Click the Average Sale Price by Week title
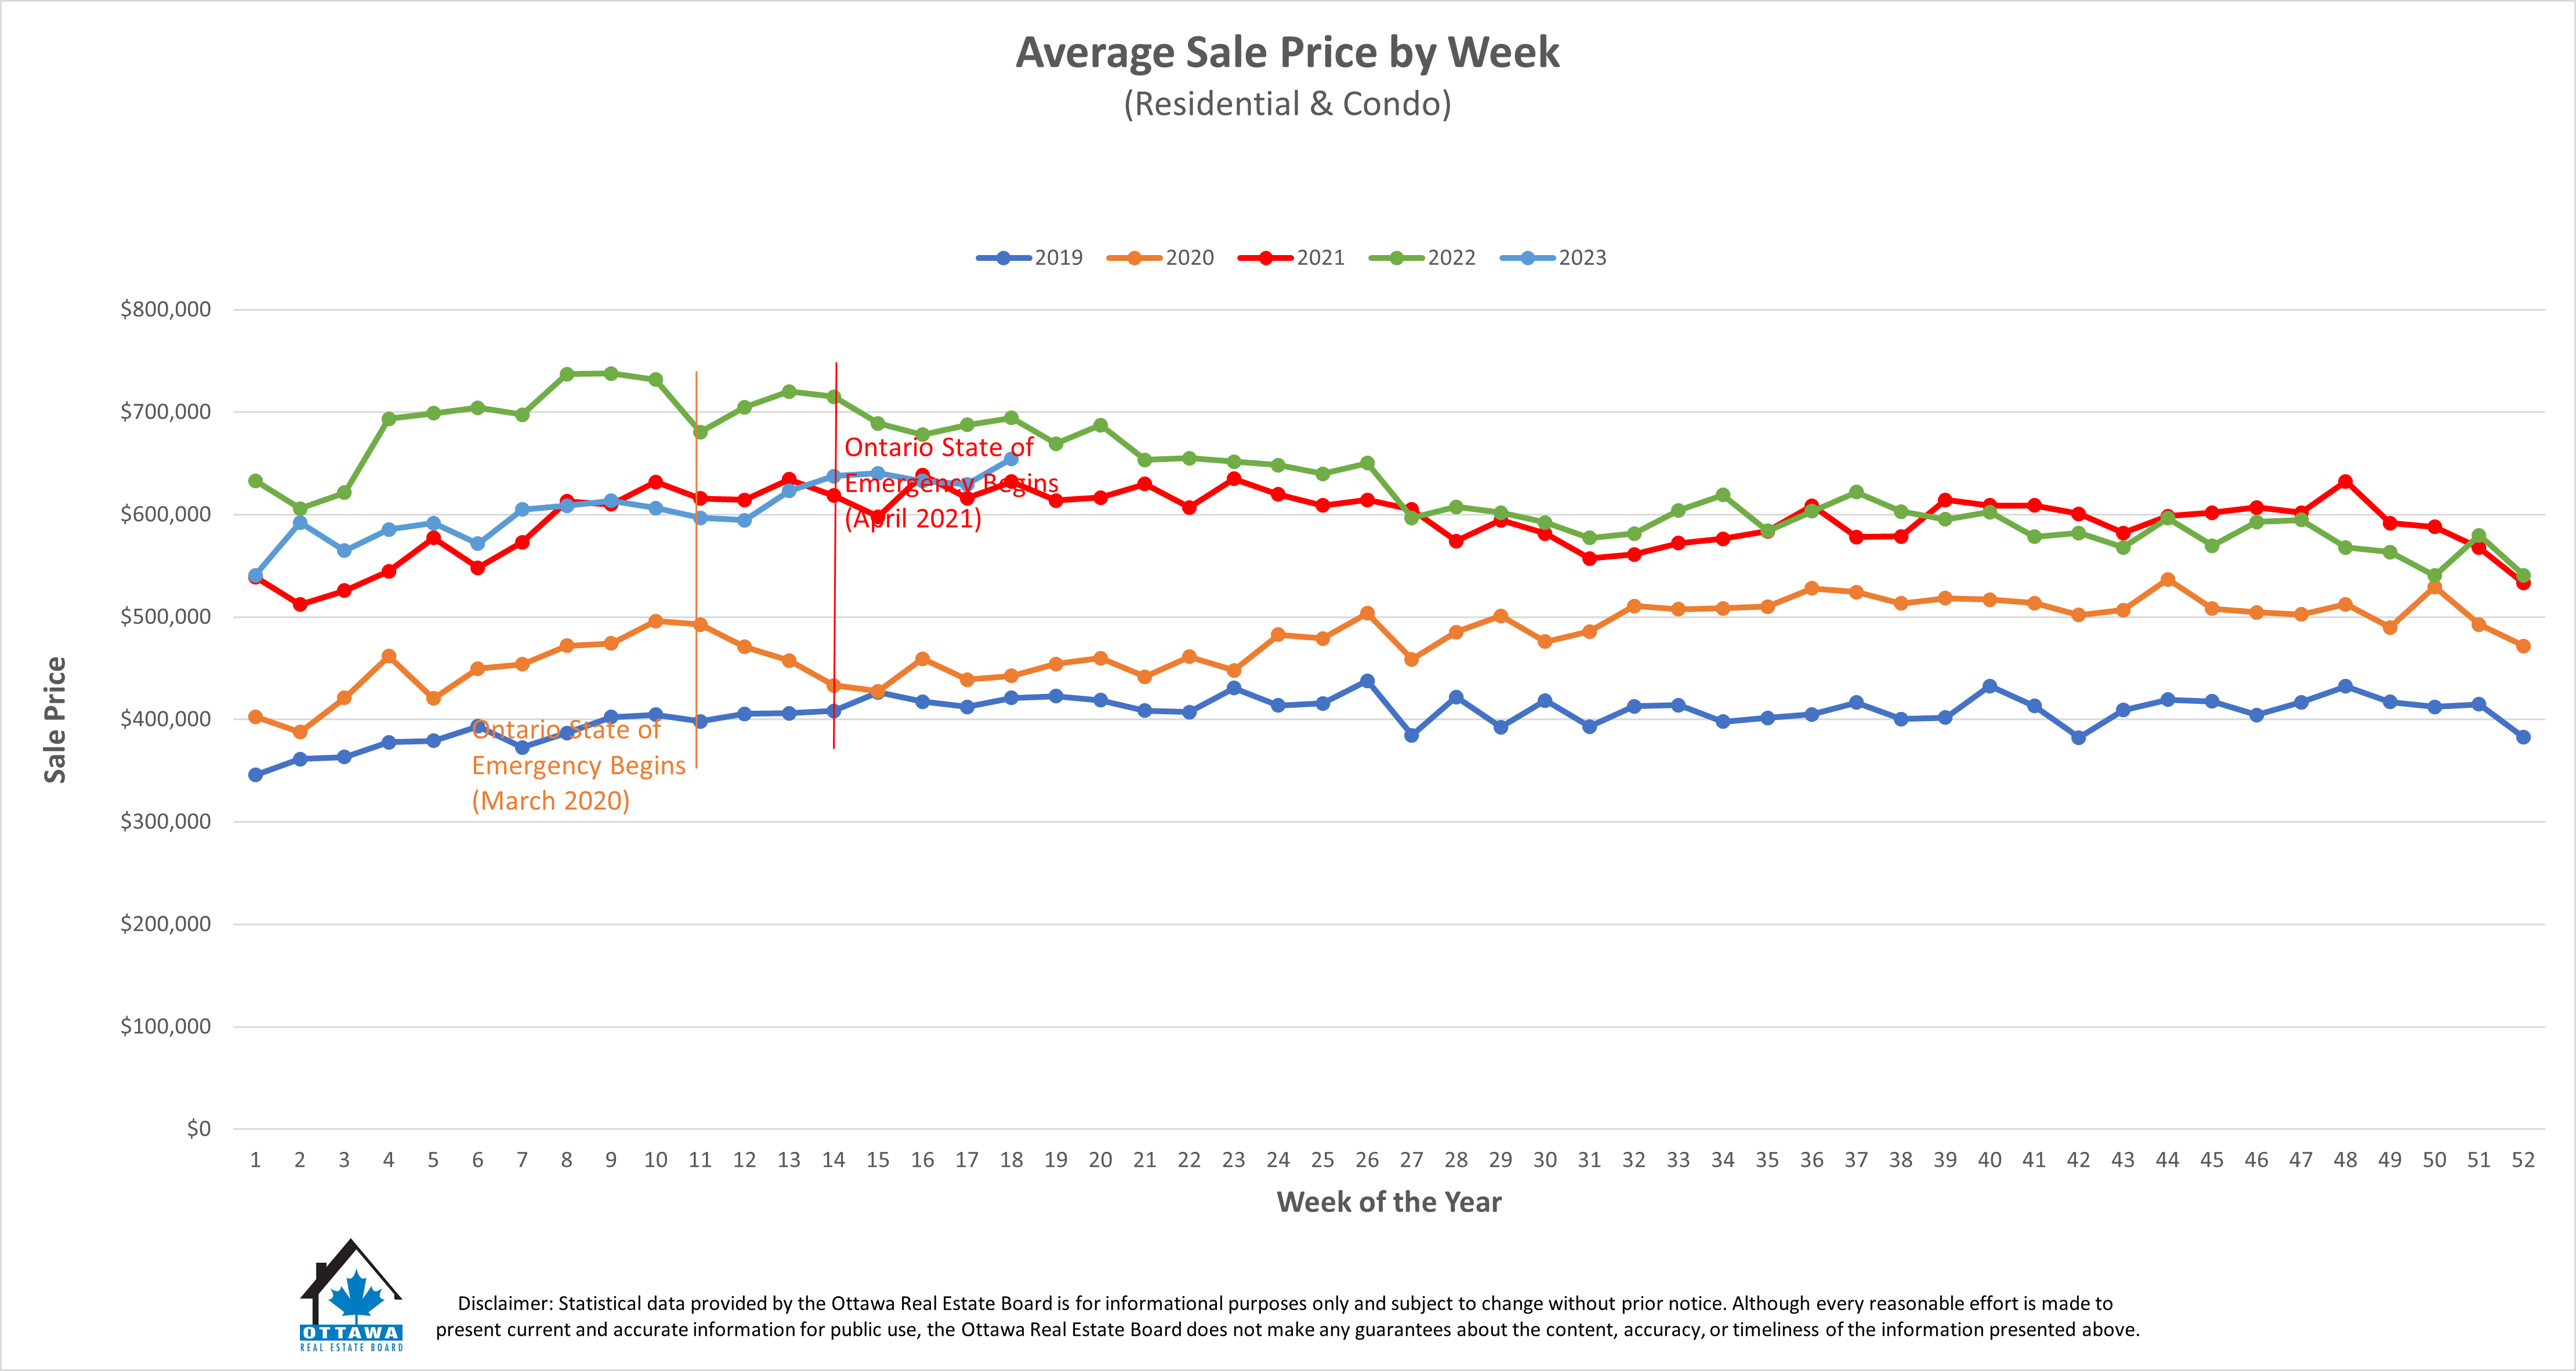The image size is (2576, 1371). (1287, 52)
